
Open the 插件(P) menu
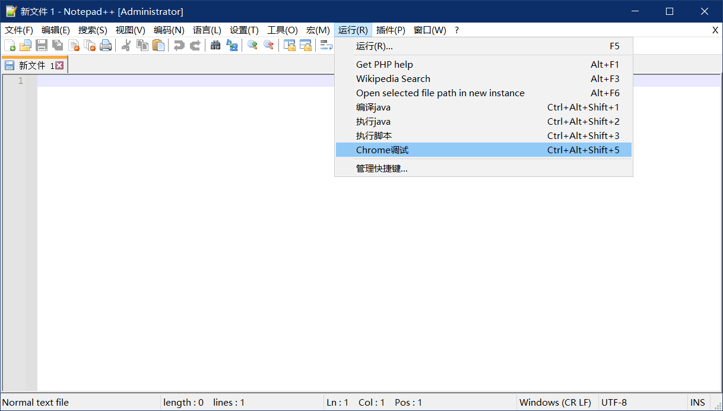[x=391, y=30]
